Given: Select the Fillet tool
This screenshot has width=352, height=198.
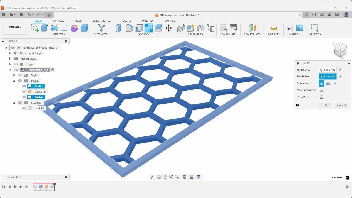Looking at the screenshot, I should coord(129,28).
